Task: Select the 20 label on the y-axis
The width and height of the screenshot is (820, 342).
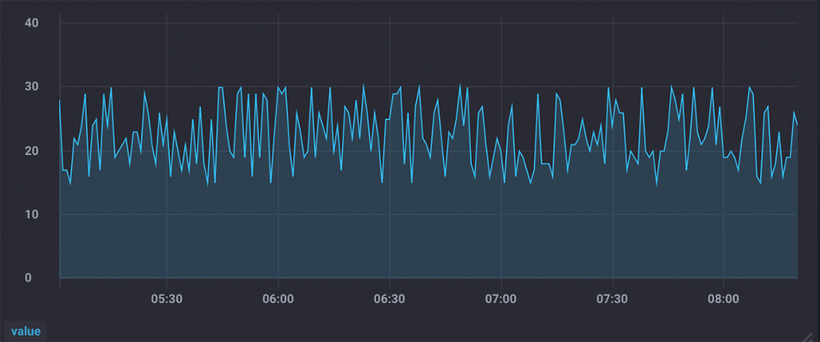Action: [x=32, y=151]
